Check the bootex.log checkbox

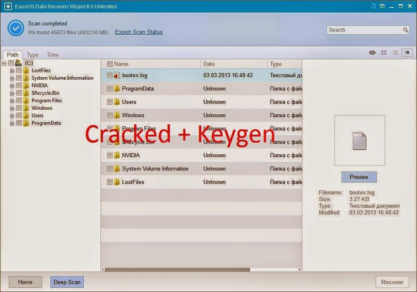110,75
